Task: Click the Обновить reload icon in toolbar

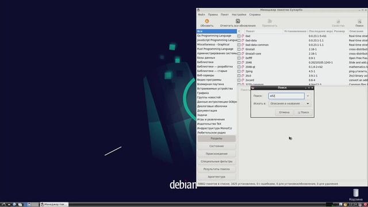Action: pyautogui.click(x=207, y=21)
